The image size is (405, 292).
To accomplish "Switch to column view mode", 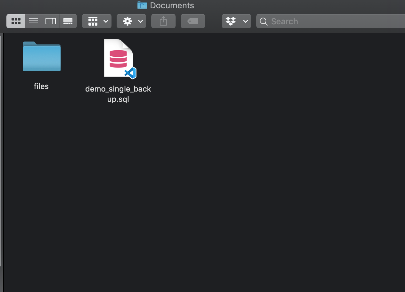I will pos(50,21).
